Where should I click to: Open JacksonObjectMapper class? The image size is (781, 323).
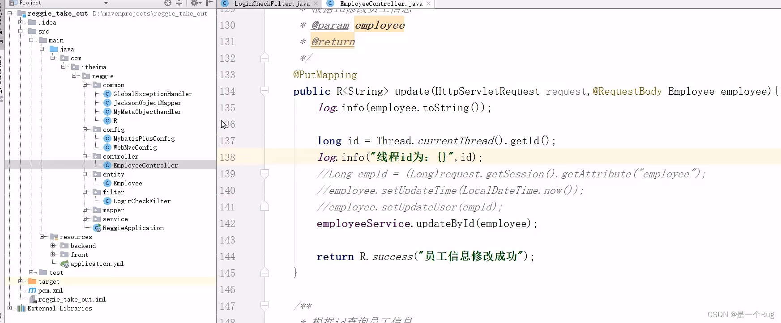(147, 103)
